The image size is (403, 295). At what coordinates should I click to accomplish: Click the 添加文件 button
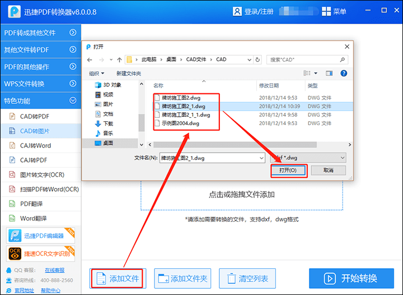pos(118,279)
